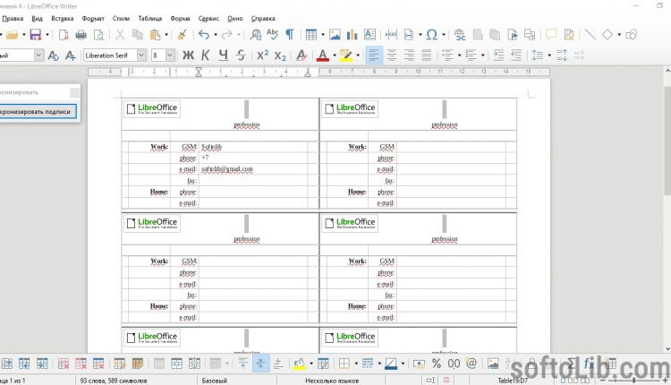Toggle Strikethrough formatting
This screenshot has height=385, width=671.
(x=241, y=56)
